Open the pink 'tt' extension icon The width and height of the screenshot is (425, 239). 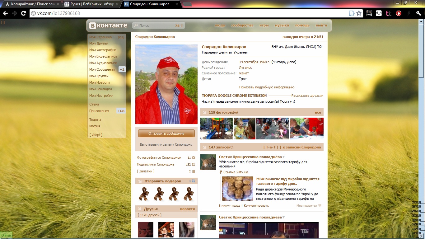pyautogui.click(x=389, y=13)
